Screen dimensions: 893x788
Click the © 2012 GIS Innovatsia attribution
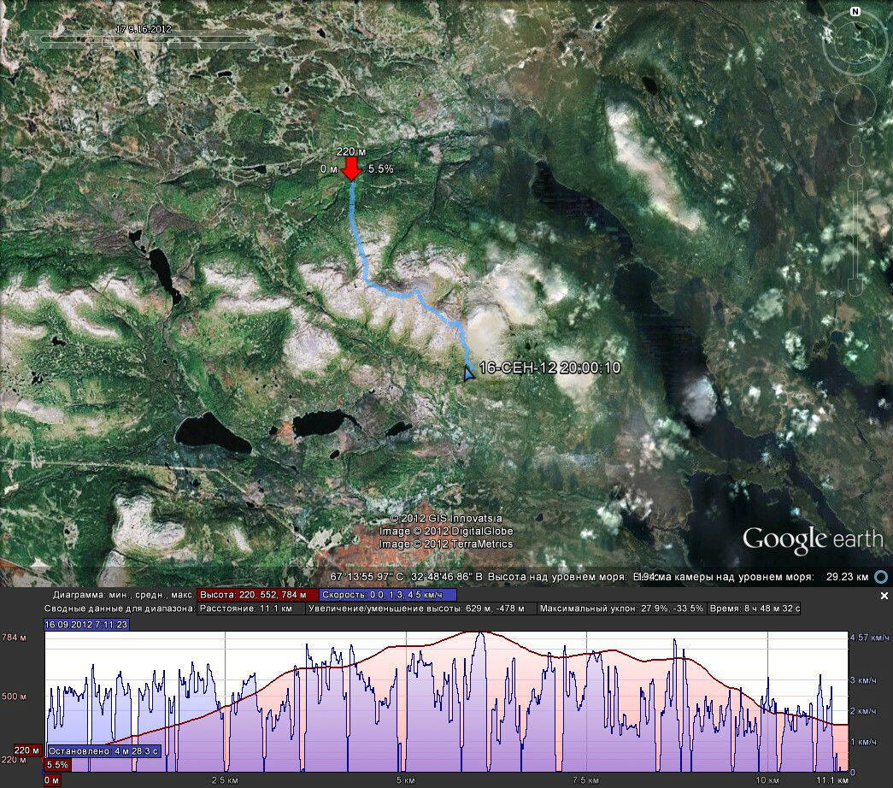click(446, 519)
